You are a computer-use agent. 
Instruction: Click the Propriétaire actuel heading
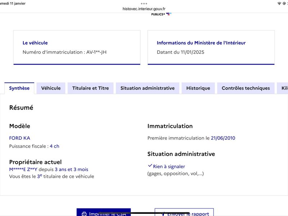tap(35, 162)
